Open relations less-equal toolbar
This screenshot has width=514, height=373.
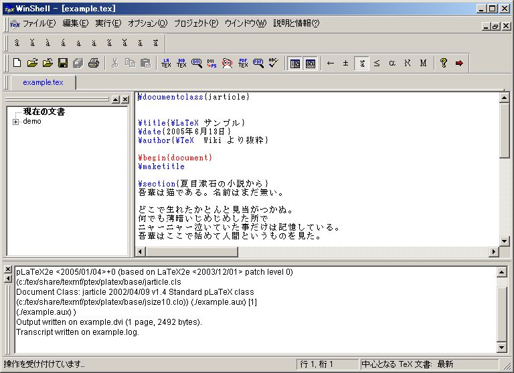coord(377,64)
